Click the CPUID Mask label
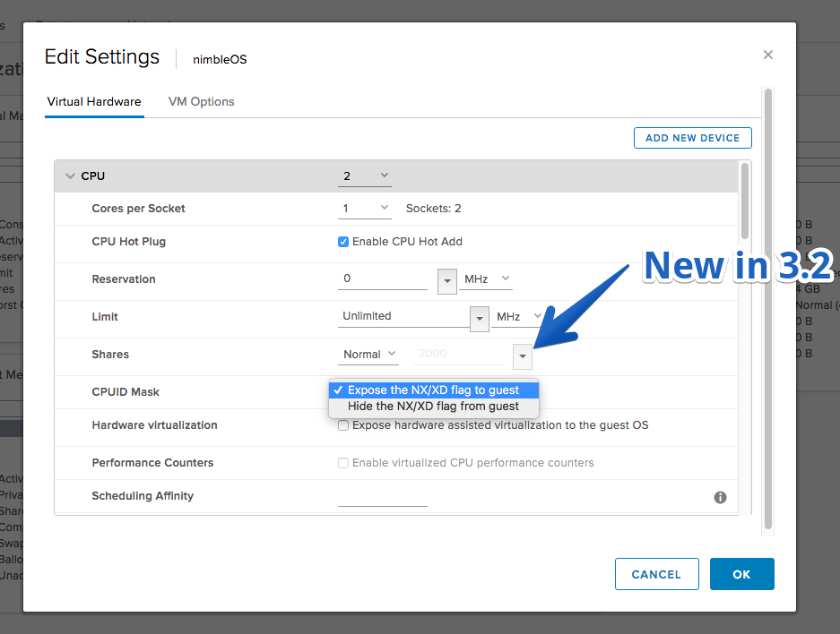 click(126, 392)
